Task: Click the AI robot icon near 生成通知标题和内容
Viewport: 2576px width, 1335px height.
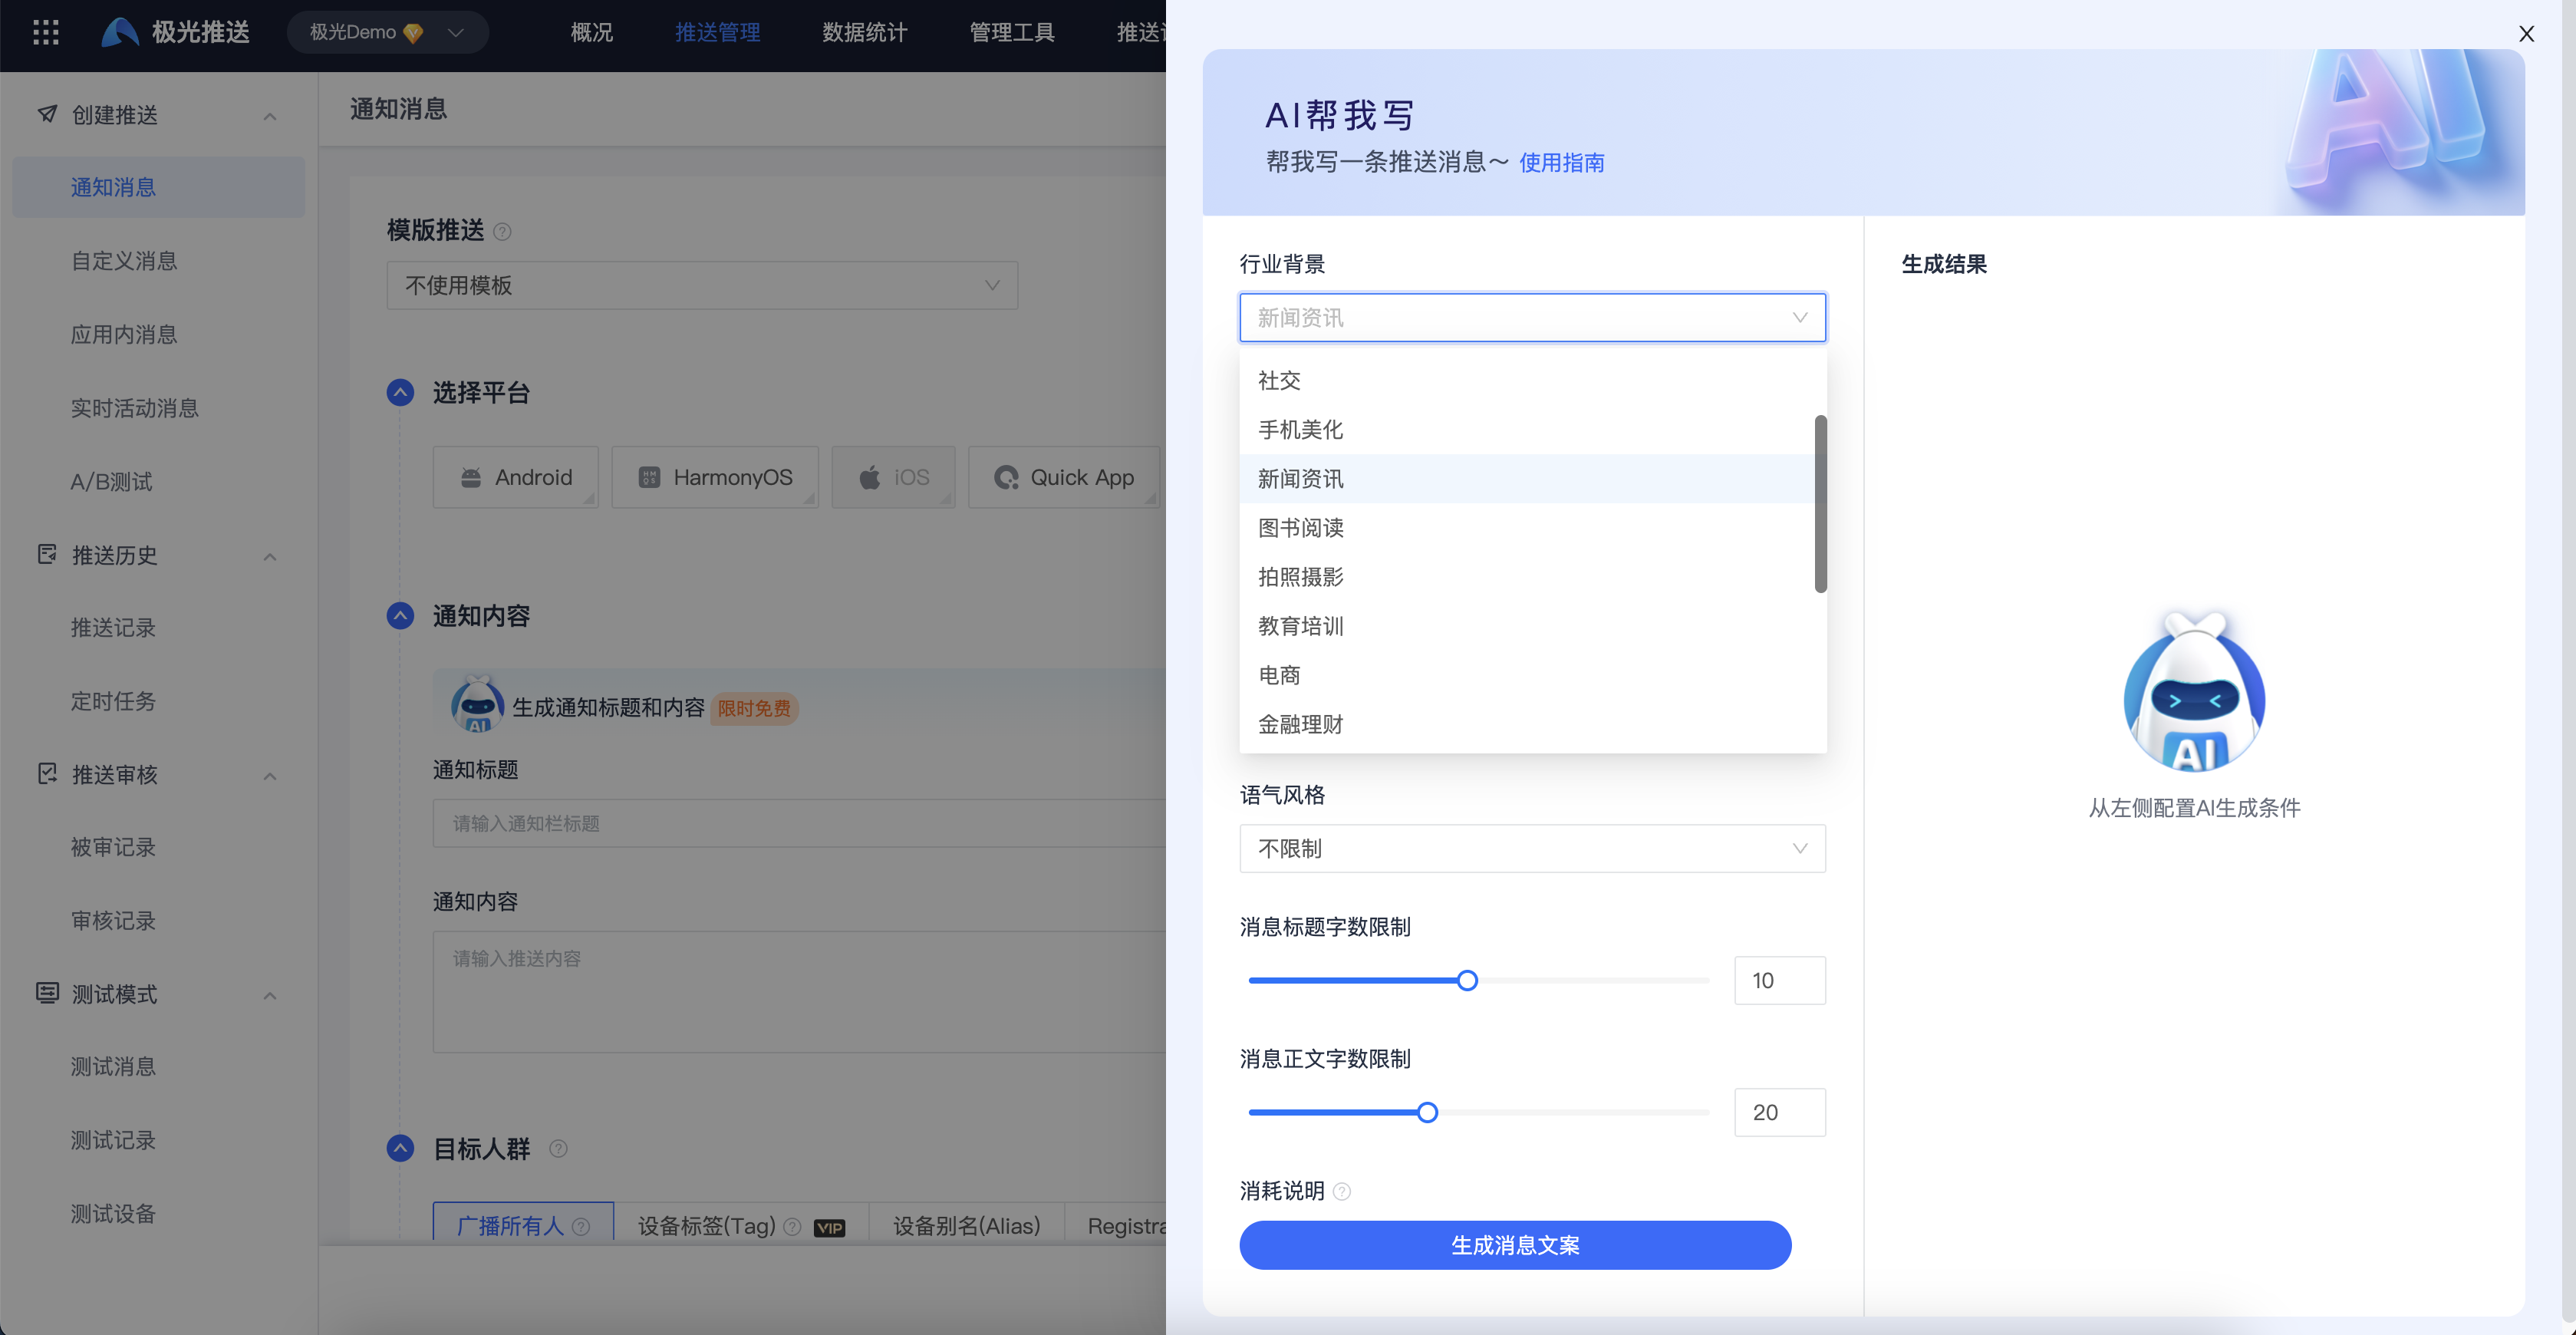Action: click(477, 704)
